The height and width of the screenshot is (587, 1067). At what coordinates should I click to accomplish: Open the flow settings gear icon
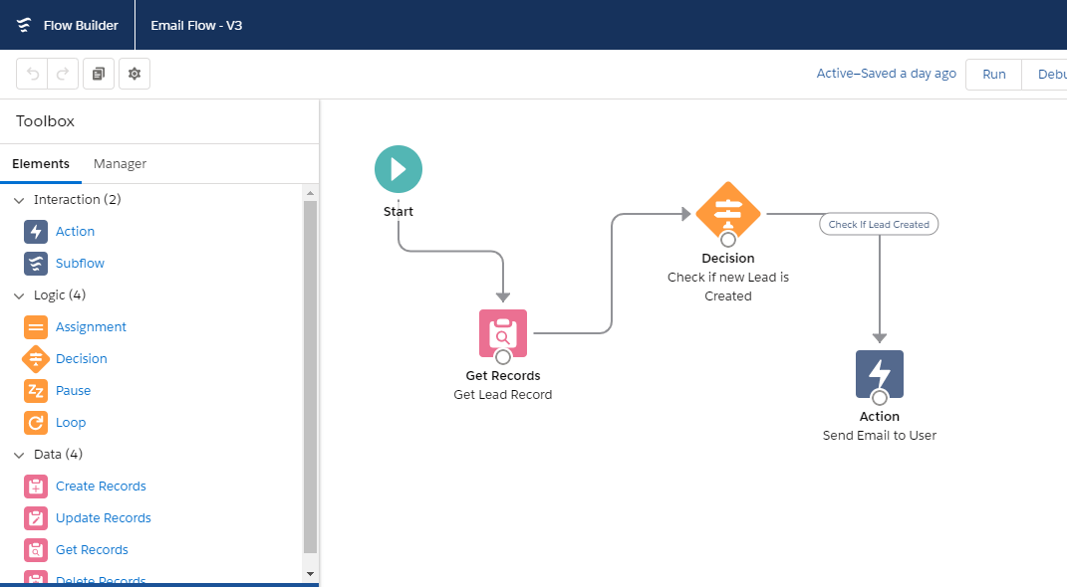(x=134, y=73)
